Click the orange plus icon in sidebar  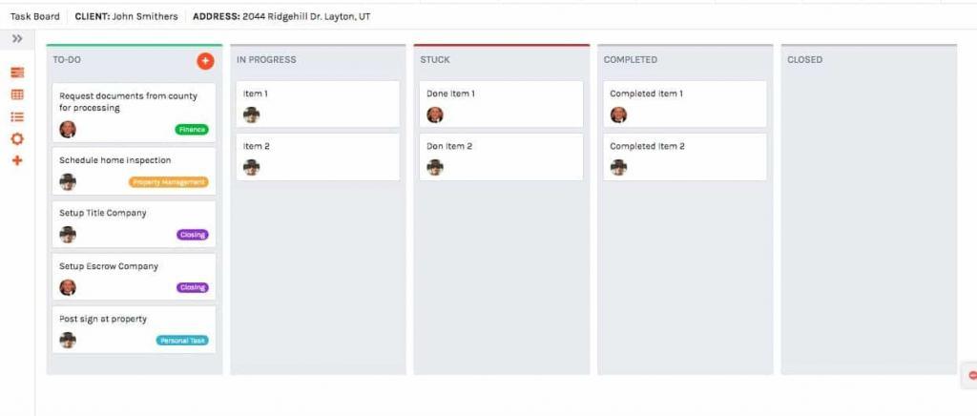(17, 160)
